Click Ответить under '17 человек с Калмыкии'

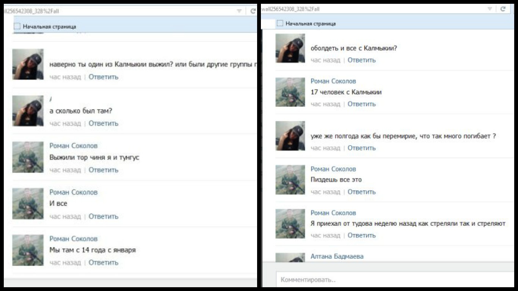click(361, 104)
